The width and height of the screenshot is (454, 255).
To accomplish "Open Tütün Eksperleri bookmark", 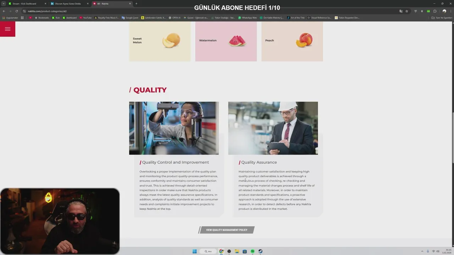I will point(347,18).
